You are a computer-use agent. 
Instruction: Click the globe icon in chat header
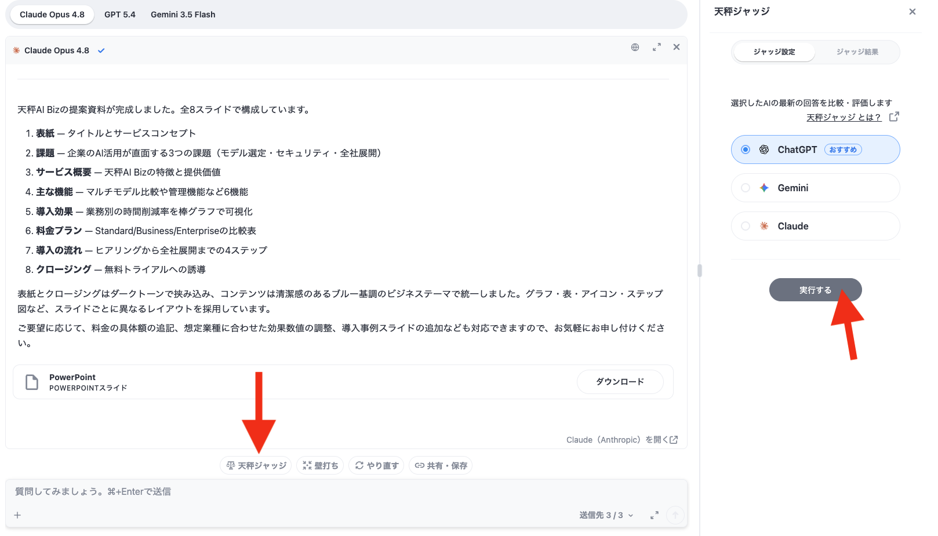[x=635, y=48]
